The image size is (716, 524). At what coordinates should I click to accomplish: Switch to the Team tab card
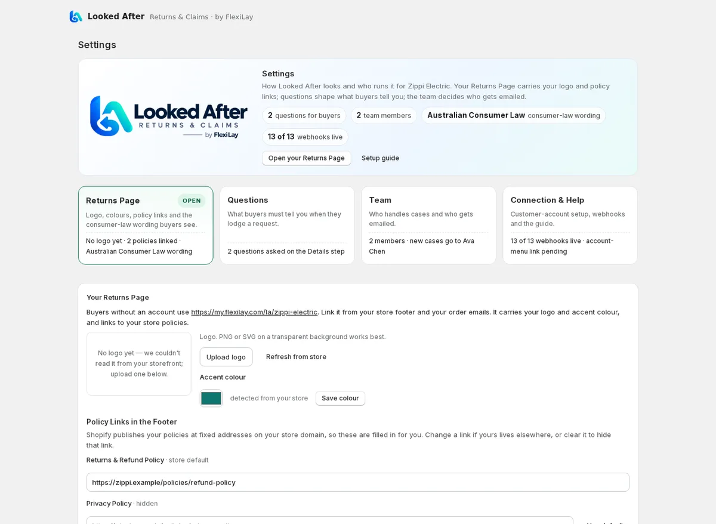(x=428, y=225)
